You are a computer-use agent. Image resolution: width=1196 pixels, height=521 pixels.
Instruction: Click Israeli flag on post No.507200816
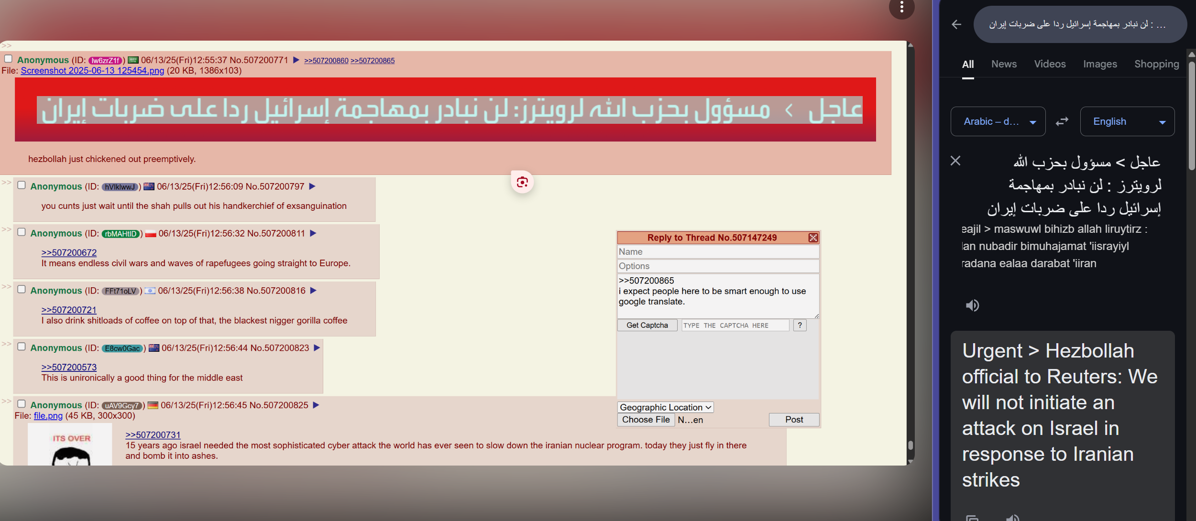tap(150, 291)
